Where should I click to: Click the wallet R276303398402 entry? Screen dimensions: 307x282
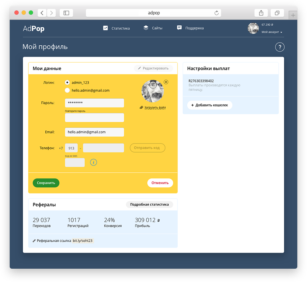pos(201,81)
